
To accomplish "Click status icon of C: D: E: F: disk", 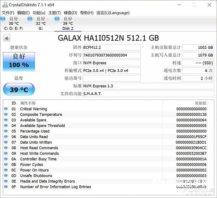I will (3, 19).
